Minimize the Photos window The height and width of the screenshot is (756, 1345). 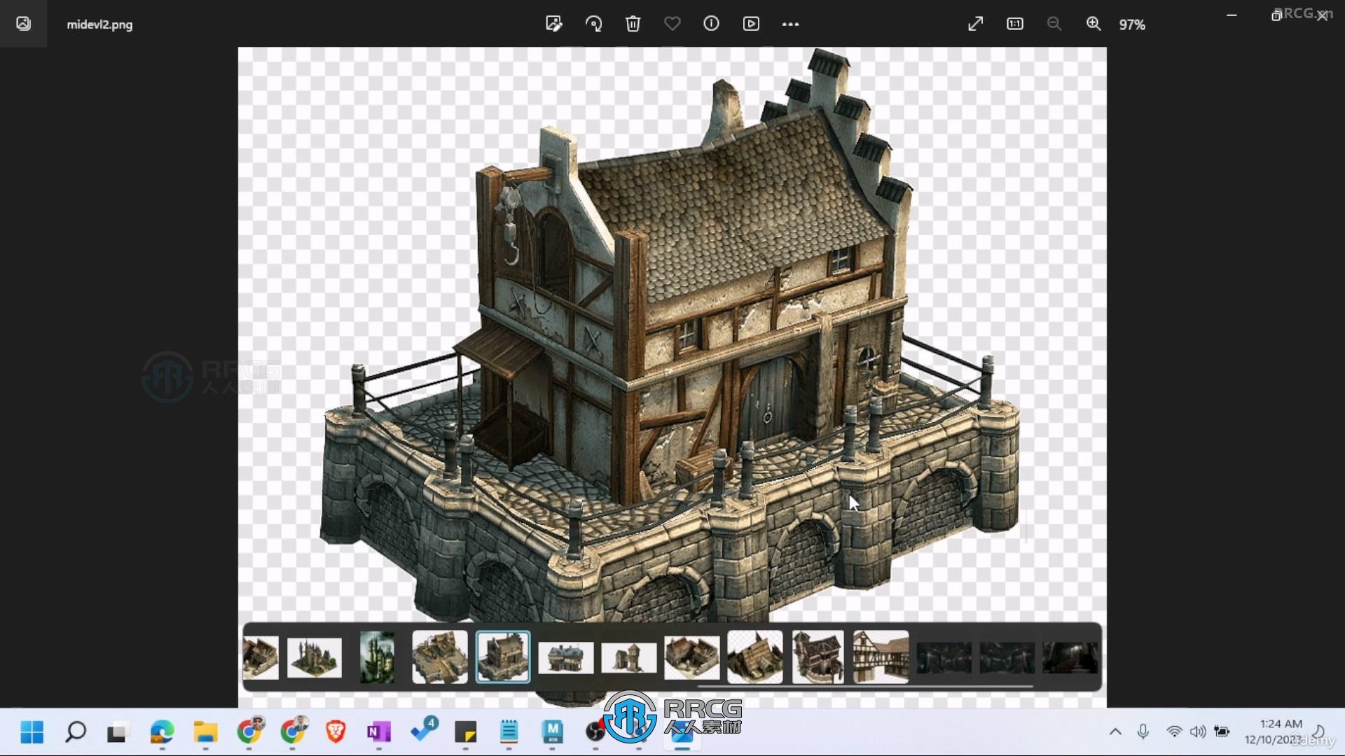(x=1232, y=15)
